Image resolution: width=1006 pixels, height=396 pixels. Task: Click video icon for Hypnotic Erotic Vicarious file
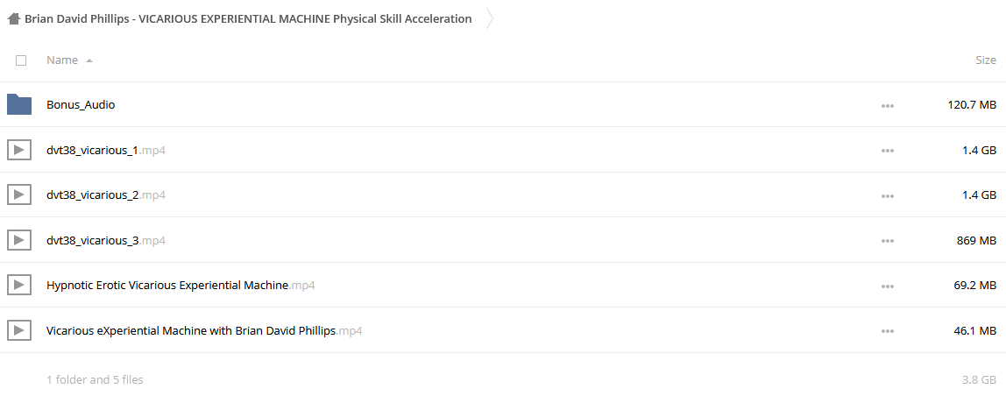click(19, 286)
